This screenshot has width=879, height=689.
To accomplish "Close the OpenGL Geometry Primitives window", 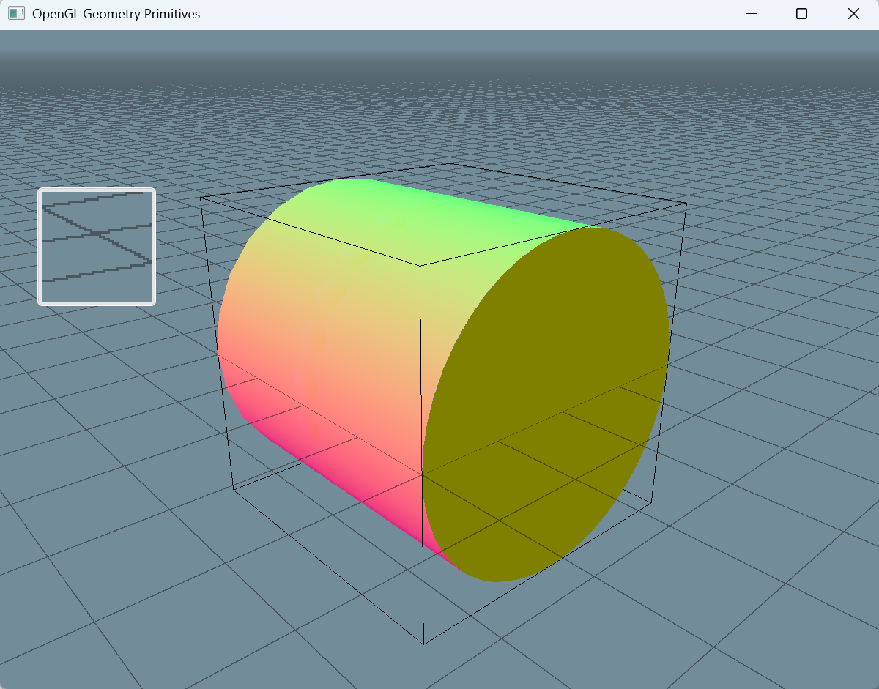I will pyautogui.click(x=853, y=14).
